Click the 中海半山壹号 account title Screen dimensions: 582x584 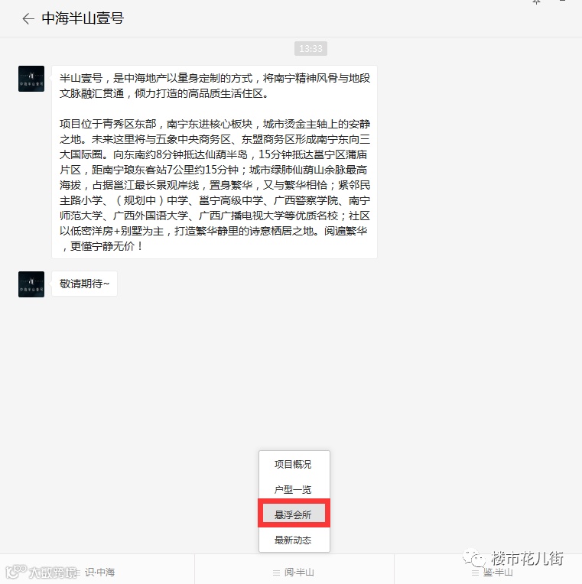(83, 18)
